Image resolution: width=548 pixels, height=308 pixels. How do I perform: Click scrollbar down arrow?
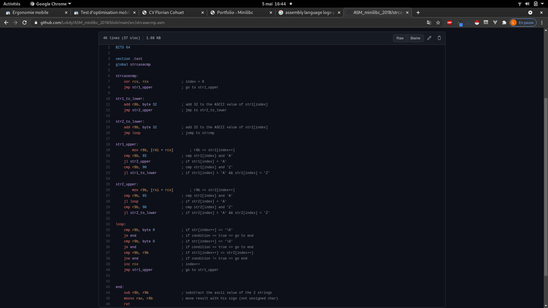click(x=546, y=306)
